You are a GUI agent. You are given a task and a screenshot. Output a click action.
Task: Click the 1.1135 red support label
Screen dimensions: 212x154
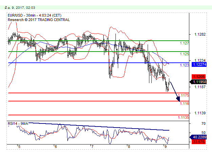(183, 117)
